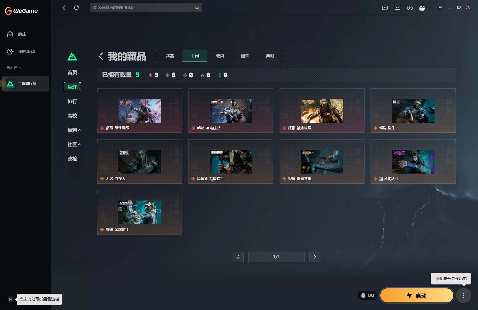Go back with the top navigation arrow
478x310 pixels.
(x=64, y=8)
